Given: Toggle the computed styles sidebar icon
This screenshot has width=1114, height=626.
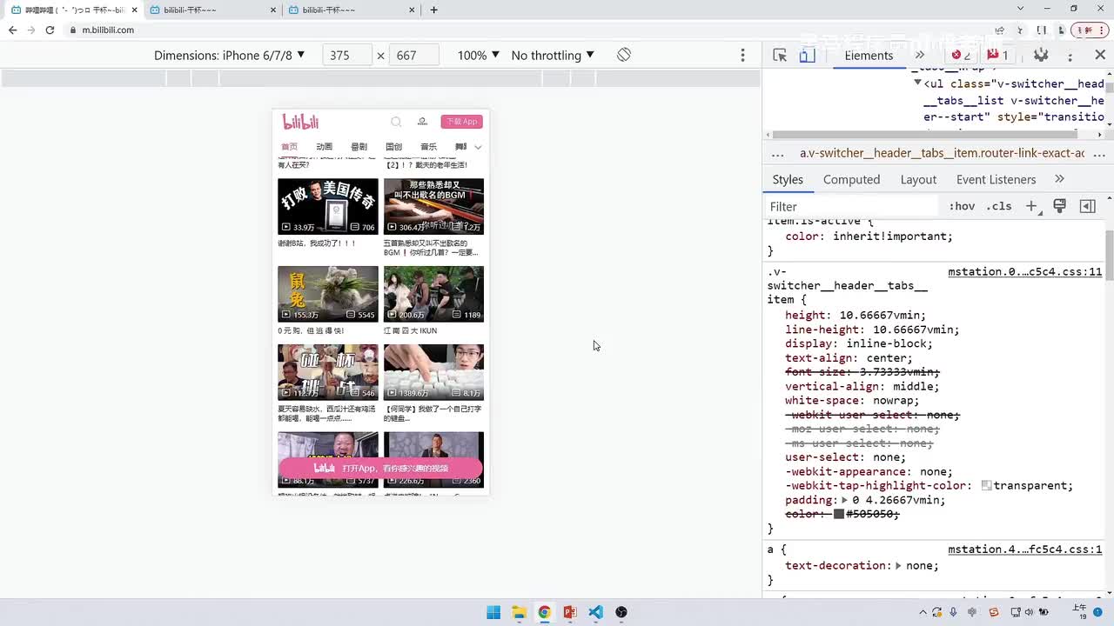Looking at the screenshot, I should point(1087,206).
